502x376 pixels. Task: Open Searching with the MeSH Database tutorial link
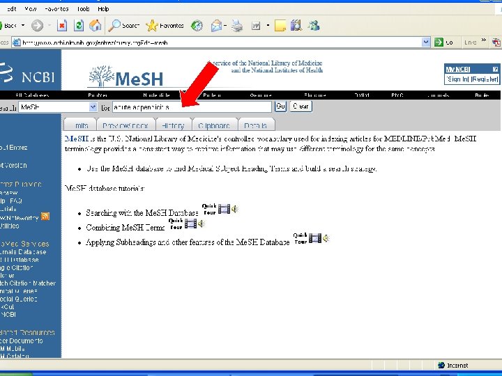[142, 213]
